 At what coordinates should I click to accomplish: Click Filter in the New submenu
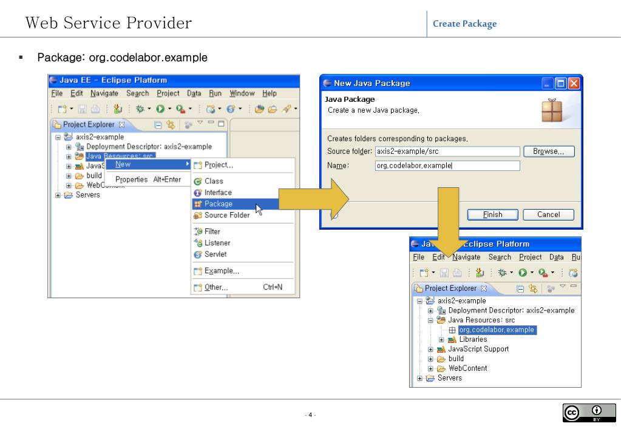click(212, 231)
